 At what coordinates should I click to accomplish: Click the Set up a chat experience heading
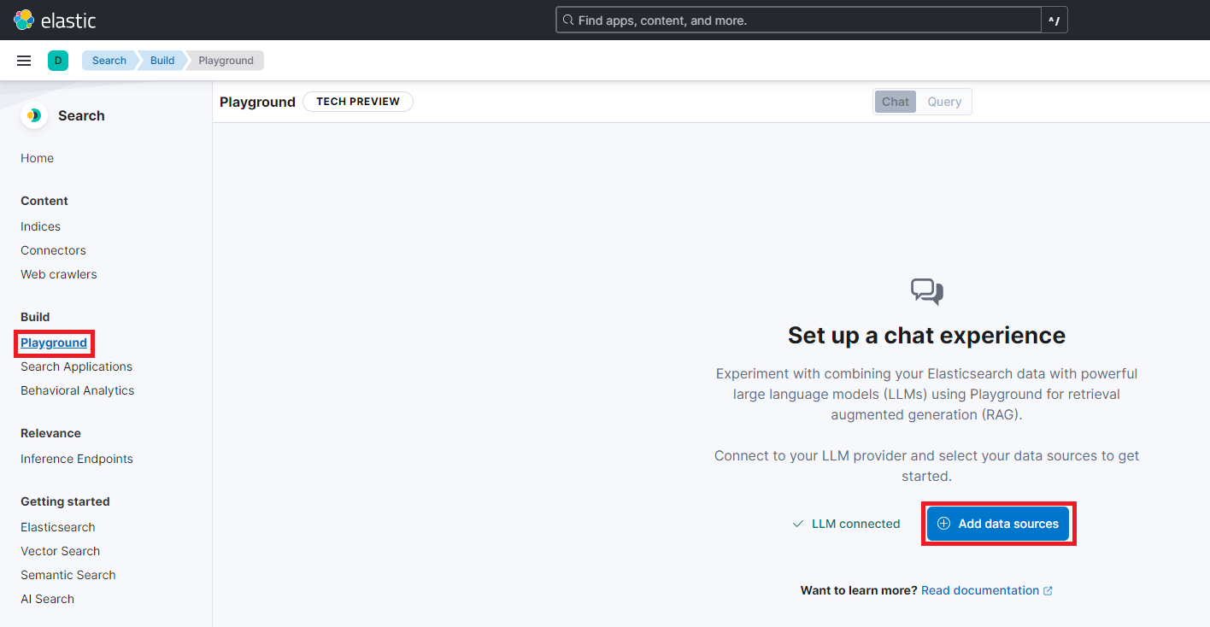point(926,335)
